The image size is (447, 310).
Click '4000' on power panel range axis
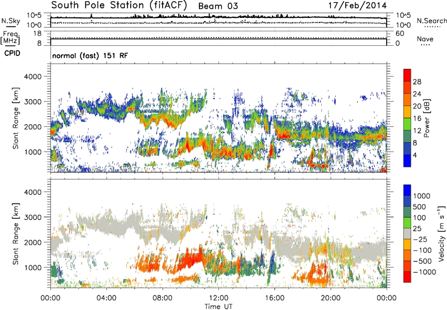coord(32,77)
